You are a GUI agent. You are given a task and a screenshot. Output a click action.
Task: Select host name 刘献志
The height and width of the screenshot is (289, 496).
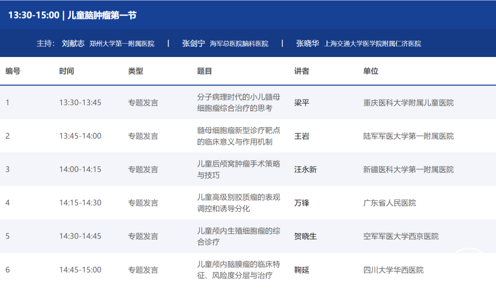[x=73, y=43]
